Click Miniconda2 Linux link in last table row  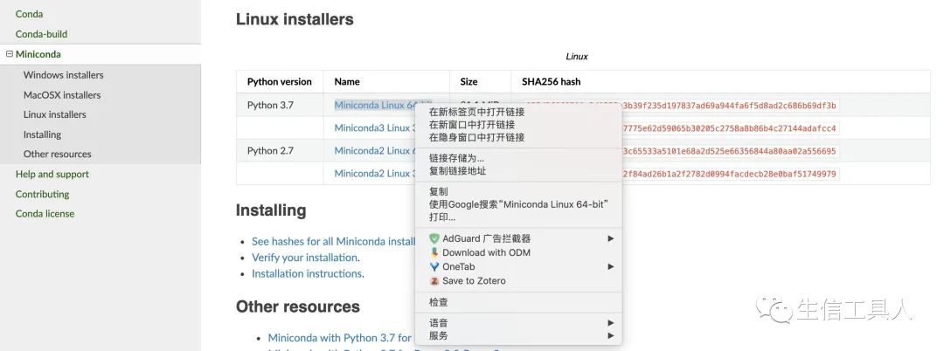click(x=374, y=174)
